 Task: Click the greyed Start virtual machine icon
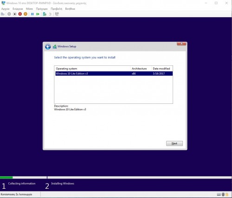pyautogui.click(x=9, y=14)
